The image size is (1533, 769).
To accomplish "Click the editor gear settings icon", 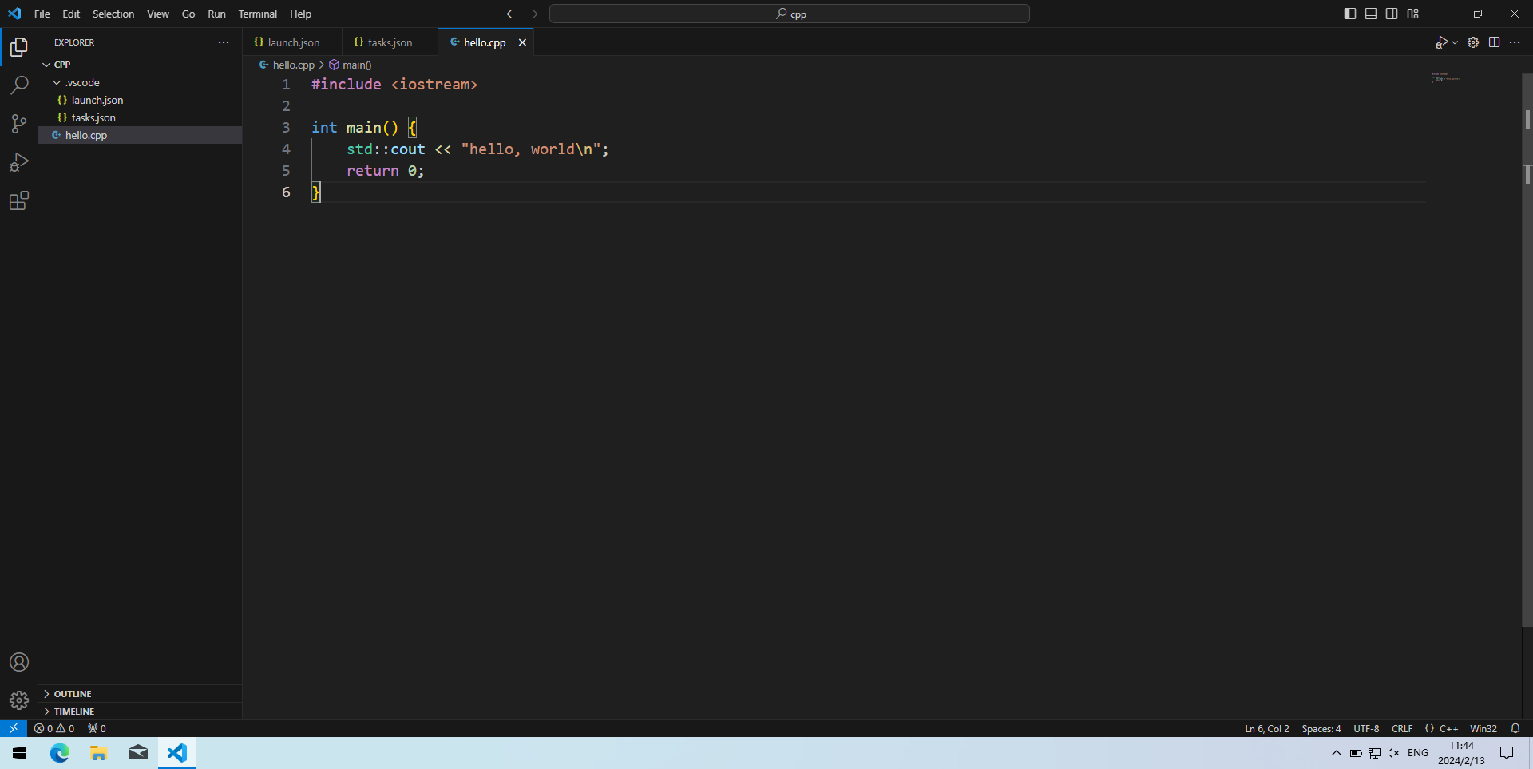I will pos(1473,42).
